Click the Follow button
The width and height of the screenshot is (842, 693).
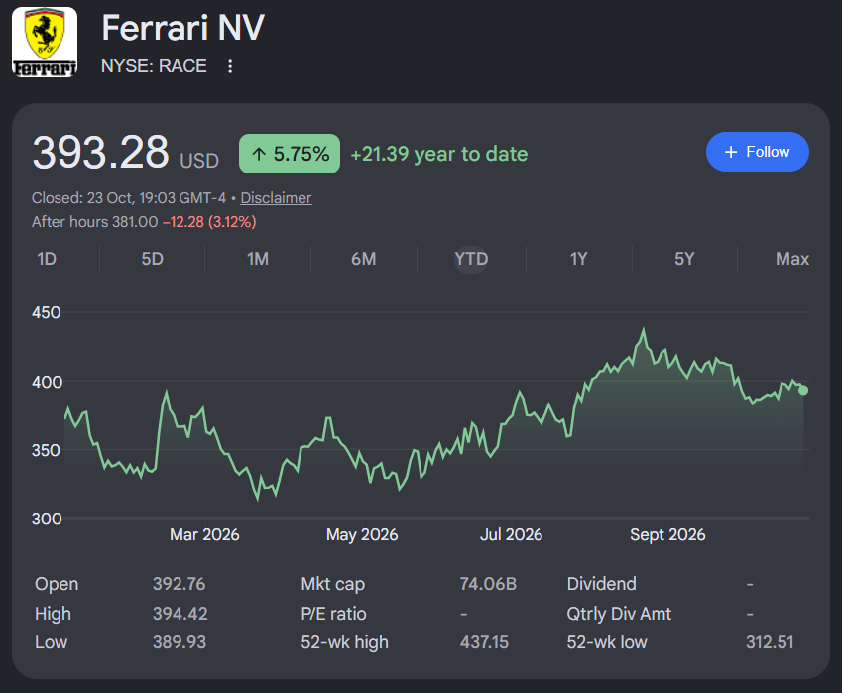(757, 152)
